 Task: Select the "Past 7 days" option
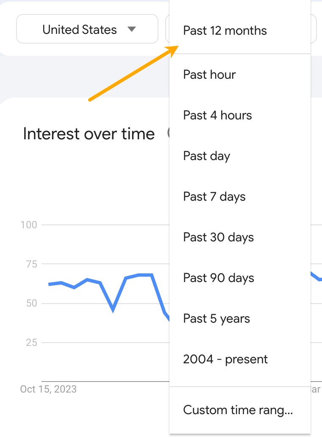point(214,196)
